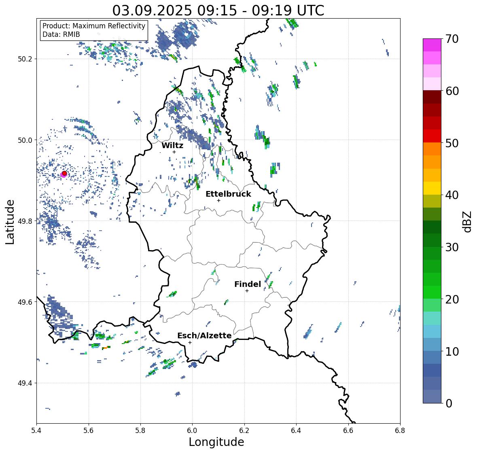The width and height of the screenshot is (477, 452).
Task: Click longitude tick label 6.6
Action: pos(348,430)
